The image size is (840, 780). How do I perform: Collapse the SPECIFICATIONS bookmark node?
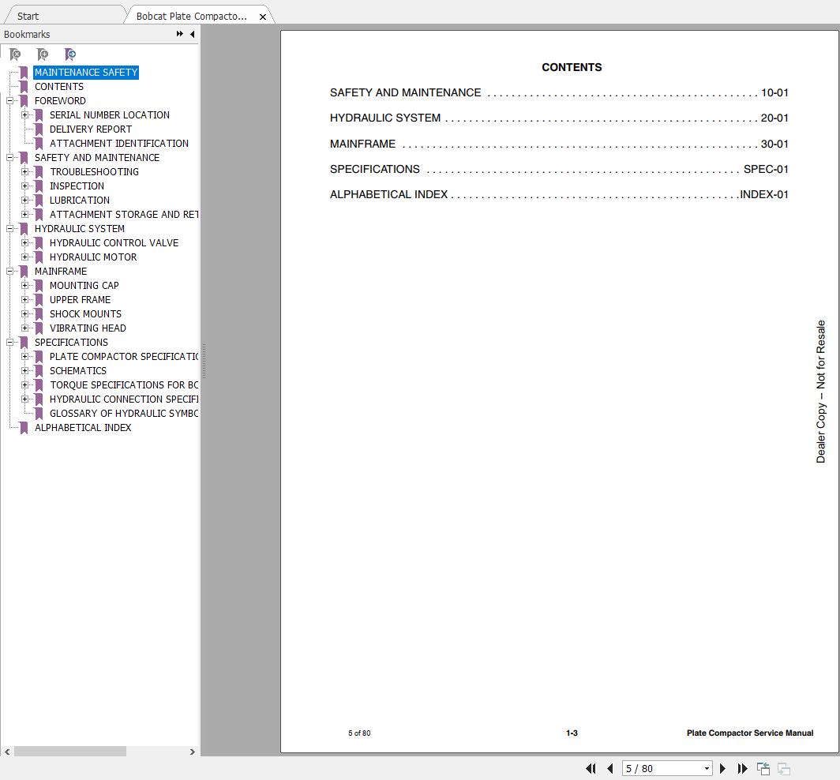point(9,342)
